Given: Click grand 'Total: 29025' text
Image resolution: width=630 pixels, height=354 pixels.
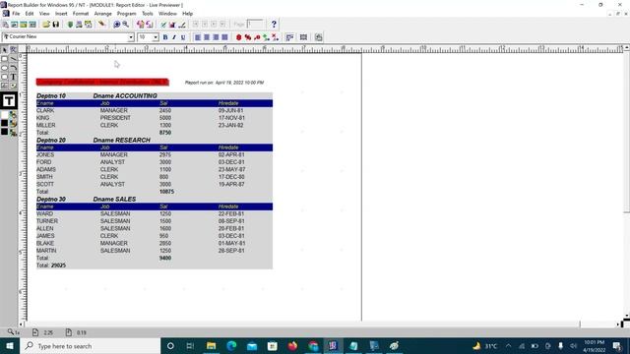Looking at the screenshot, I should [x=51, y=265].
